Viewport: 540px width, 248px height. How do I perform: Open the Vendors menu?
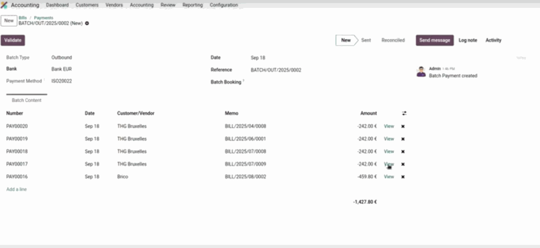click(x=114, y=5)
